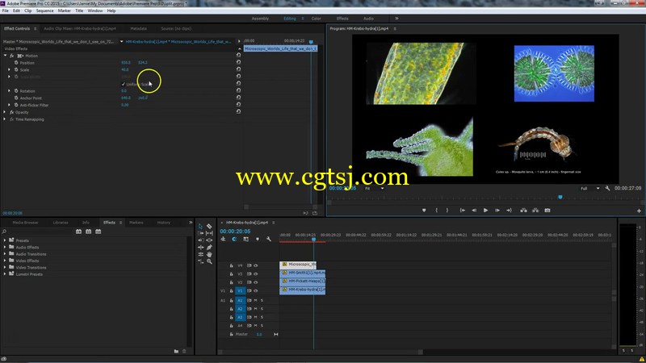Hide track V4 with eye icon
This screenshot has width=646, height=363.
point(256,265)
